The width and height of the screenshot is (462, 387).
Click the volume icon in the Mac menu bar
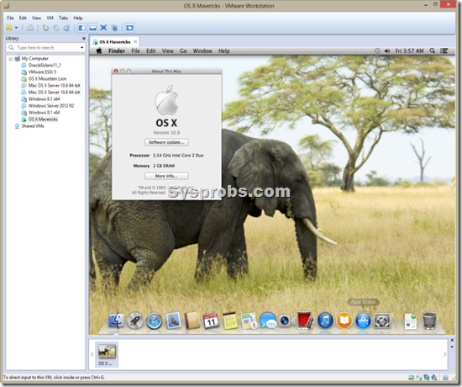pos(387,50)
